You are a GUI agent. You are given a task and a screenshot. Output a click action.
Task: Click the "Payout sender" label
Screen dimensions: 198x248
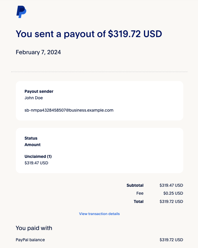39,91
